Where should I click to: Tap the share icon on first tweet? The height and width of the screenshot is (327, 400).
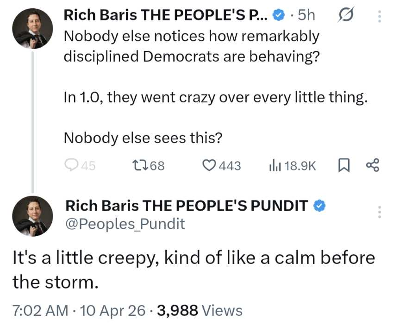(x=373, y=165)
